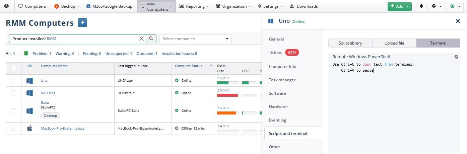Sort by Computer Name column
This screenshot has height=154, width=467.
(x=54, y=66)
